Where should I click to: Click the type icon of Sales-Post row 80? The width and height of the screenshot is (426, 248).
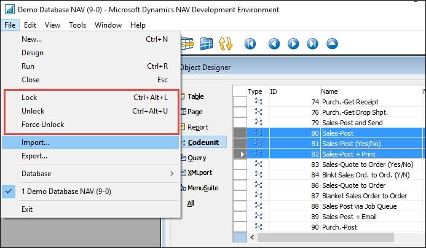point(258,133)
